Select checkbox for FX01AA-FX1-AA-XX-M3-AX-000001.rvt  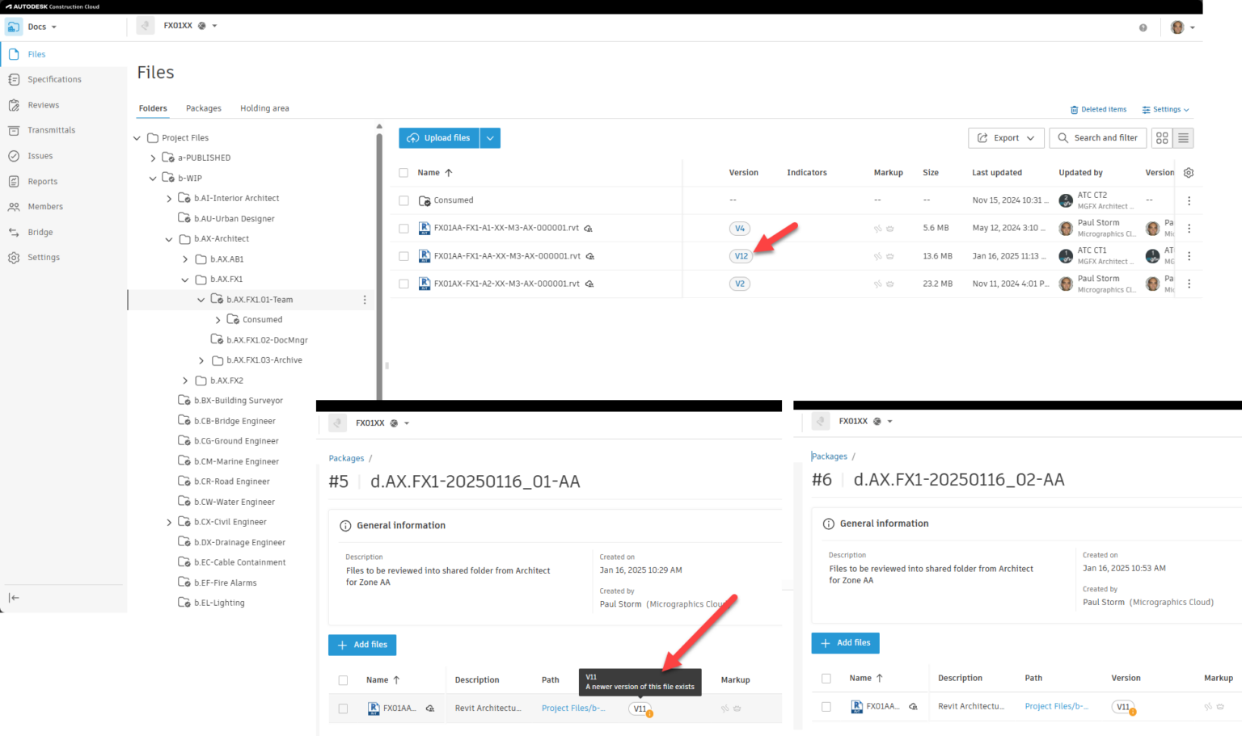point(403,256)
